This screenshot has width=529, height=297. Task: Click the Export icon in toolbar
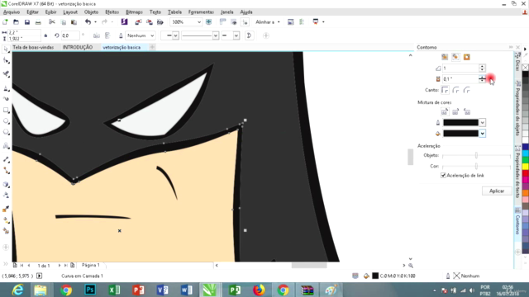[x=149, y=22]
